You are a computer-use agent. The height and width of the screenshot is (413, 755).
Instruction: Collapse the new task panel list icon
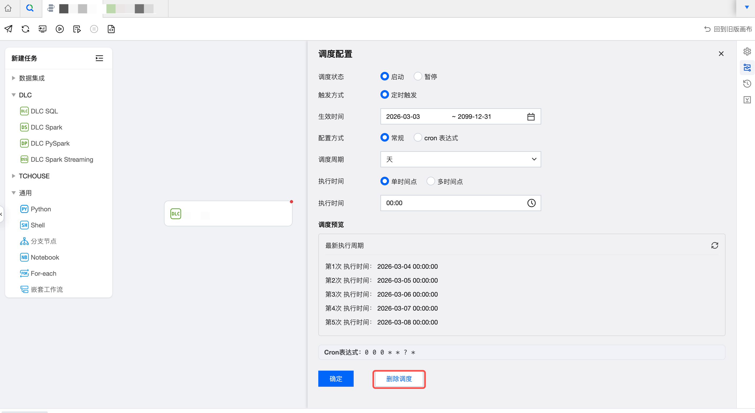(x=99, y=58)
